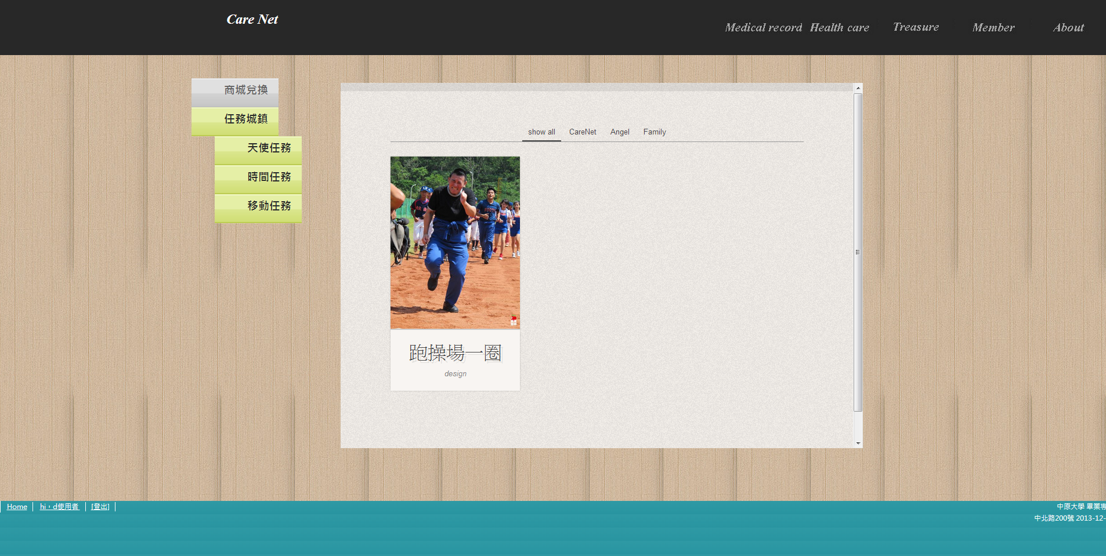Viewport: 1106px width, 556px height.
Task: Show tasks under the Family tab
Action: point(654,132)
